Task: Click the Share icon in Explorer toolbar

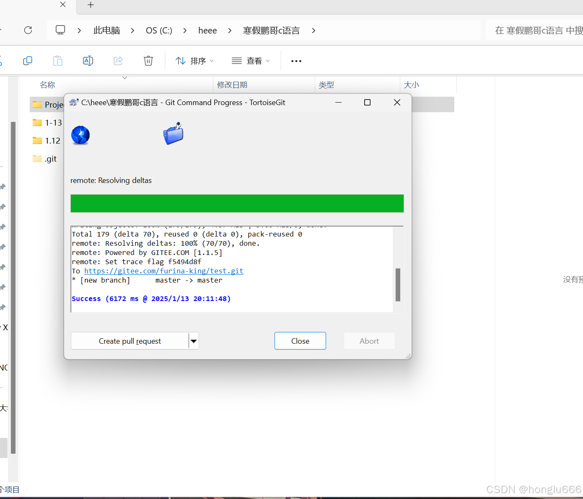Action: tap(118, 61)
